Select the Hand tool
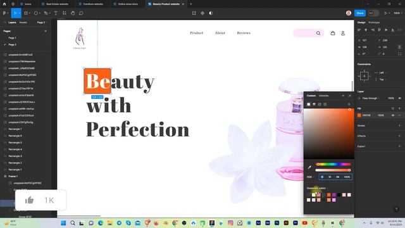The height and width of the screenshot is (228, 405). point(73,13)
